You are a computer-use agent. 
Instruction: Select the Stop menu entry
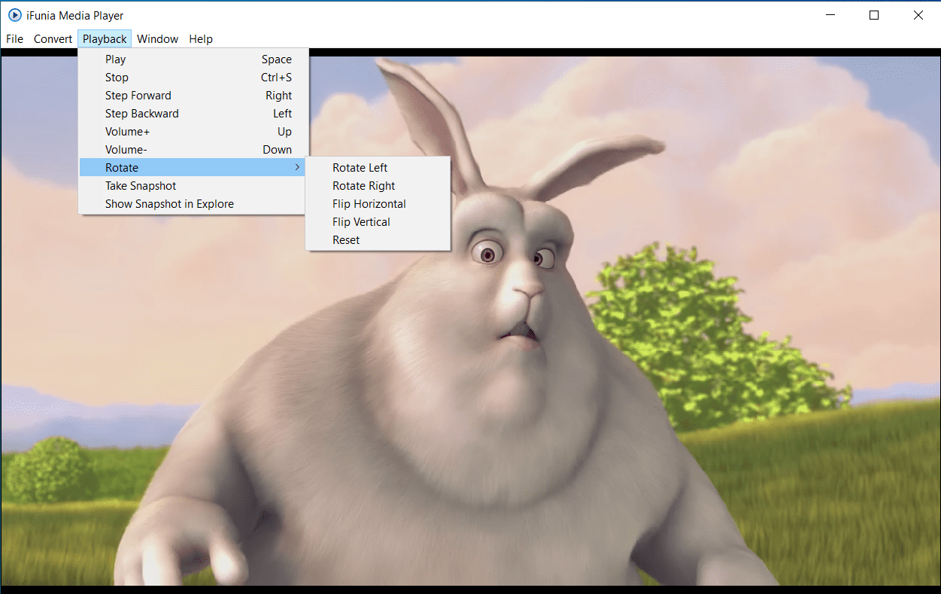[192, 78]
